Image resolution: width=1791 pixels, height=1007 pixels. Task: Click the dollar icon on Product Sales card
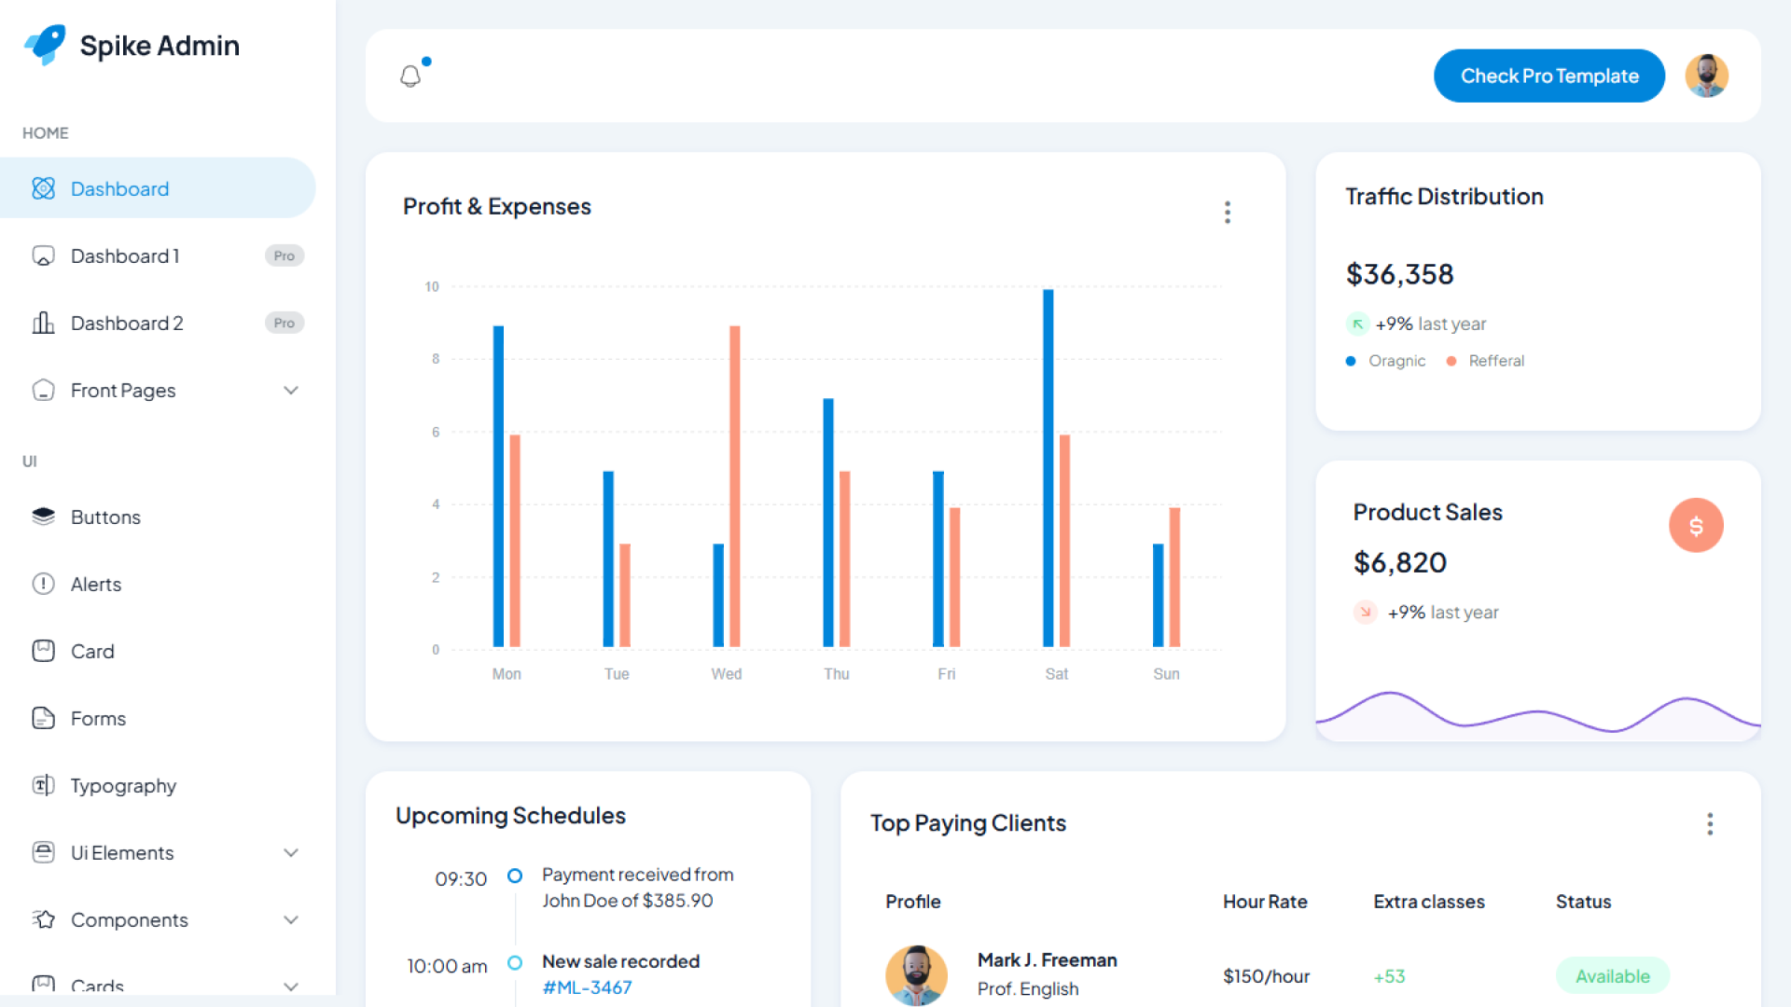1696,525
